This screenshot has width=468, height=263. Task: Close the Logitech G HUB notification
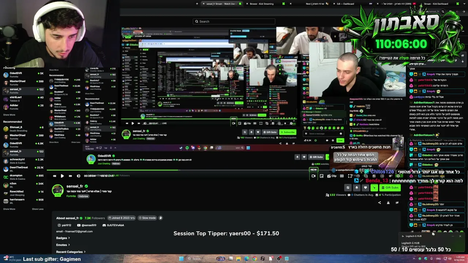[x=460, y=236]
